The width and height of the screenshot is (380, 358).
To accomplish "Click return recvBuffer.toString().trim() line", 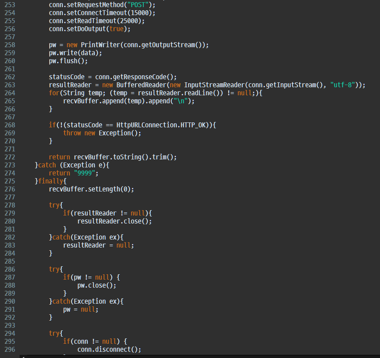I will (x=113, y=157).
